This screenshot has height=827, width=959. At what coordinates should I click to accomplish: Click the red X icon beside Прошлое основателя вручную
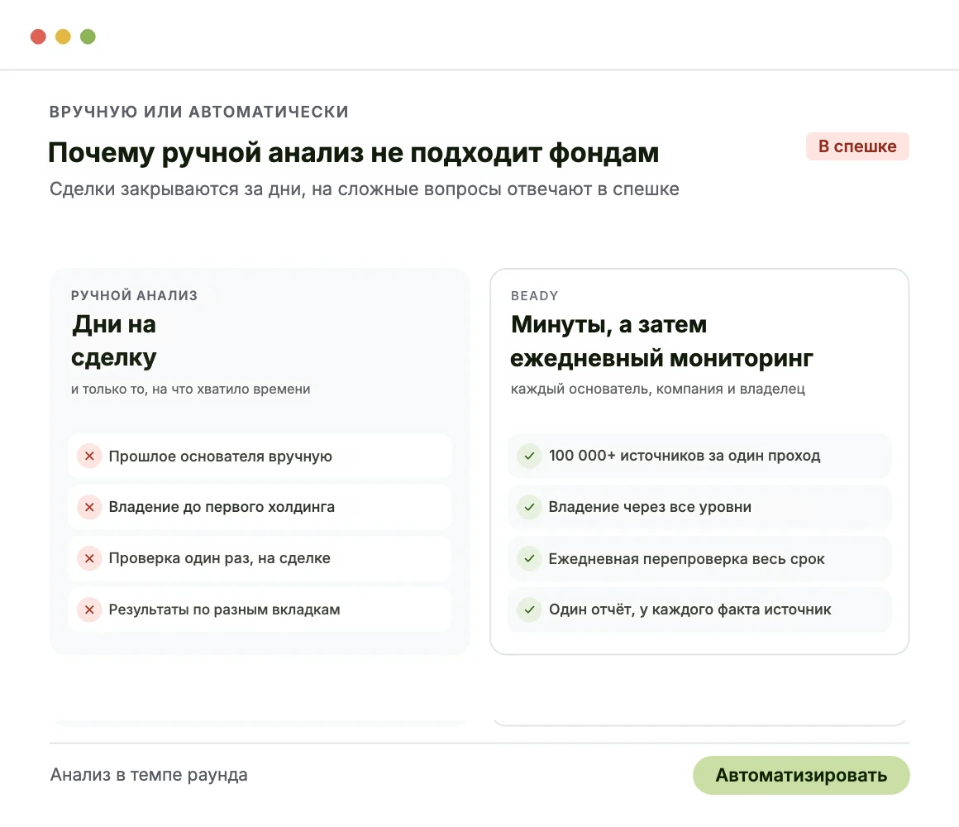(x=89, y=457)
